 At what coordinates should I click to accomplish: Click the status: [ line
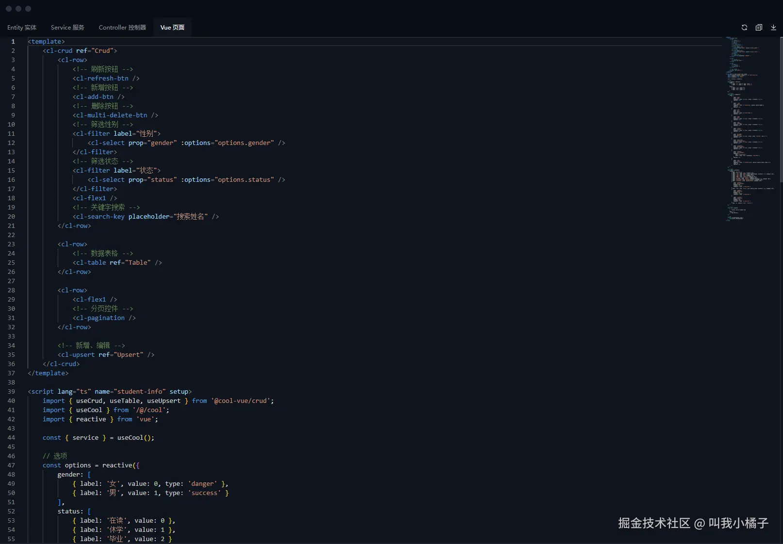coord(74,512)
